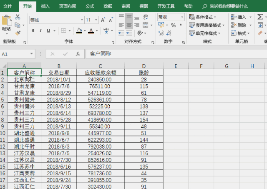Open the font name dropdown 等线
267x189 pixels.
(82, 20)
